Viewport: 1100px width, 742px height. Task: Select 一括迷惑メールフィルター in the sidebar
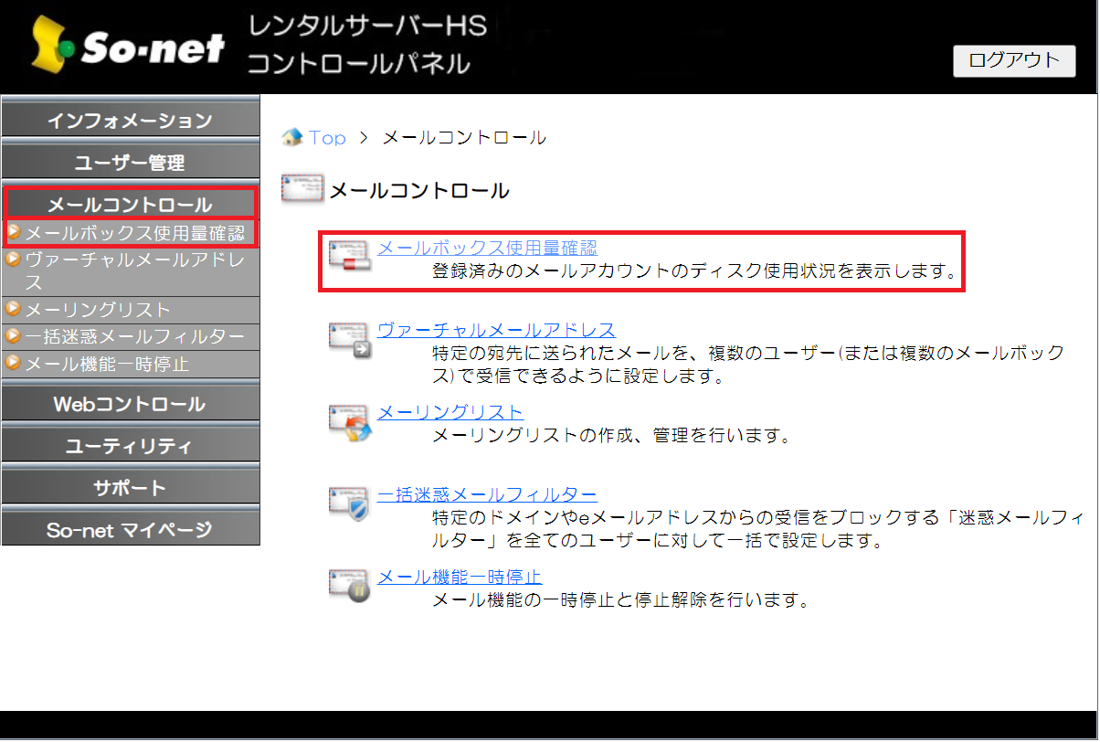coord(134,337)
